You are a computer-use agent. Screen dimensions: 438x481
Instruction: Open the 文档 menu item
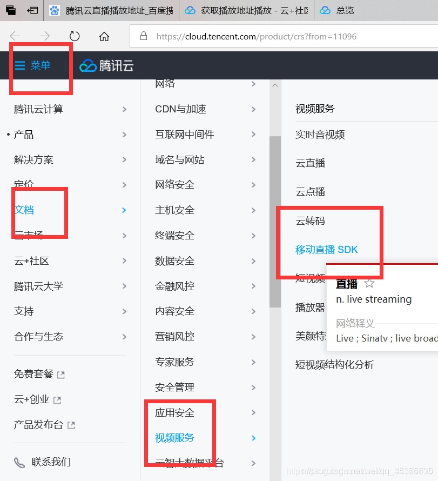click(24, 210)
